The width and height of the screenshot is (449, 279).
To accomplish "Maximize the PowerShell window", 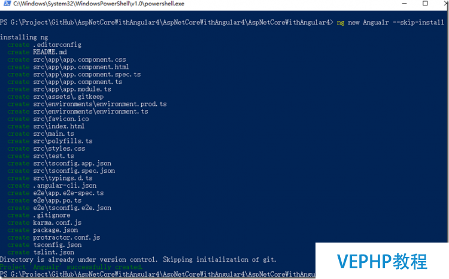I will click(425, 4).
